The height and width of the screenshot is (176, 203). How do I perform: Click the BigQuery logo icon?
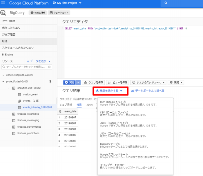click(x=3, y=13)
